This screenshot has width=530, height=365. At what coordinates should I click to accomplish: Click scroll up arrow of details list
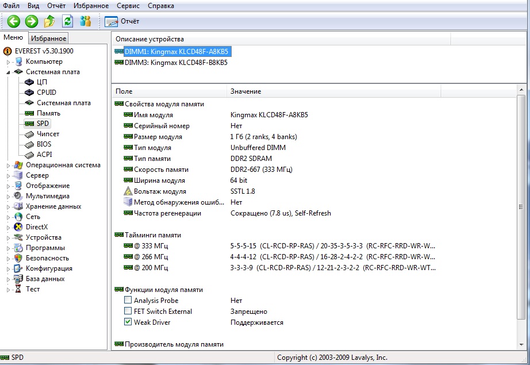pyautogui.click(x=521, y=90)
